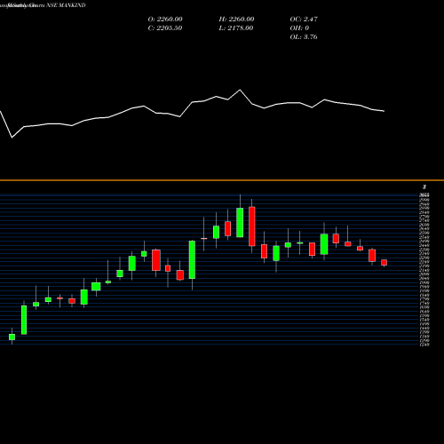
Task: Select the open value "O: 2260.00"
Action: tap(165, 19)
